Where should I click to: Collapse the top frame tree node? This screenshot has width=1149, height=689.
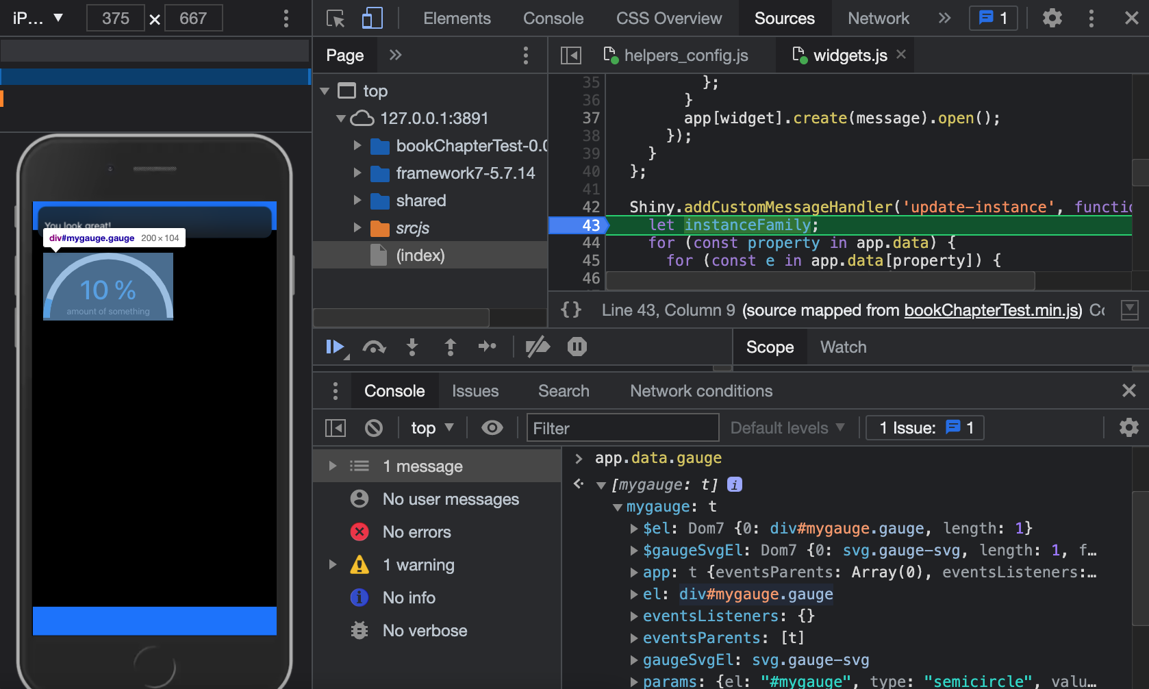325,91
